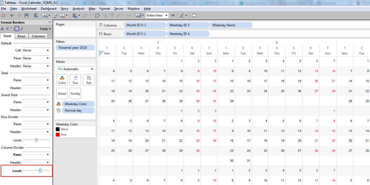Open the Analysis menu
Viewport: 370px width, 185px height.
click(78, 9)
